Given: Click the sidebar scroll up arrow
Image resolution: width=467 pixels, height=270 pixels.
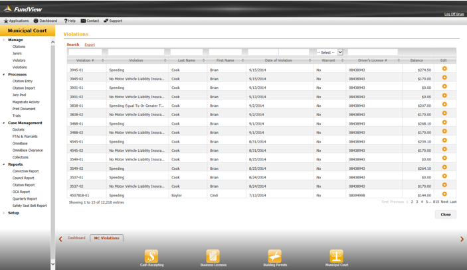Looking at the screenshot, I should 52,42.
